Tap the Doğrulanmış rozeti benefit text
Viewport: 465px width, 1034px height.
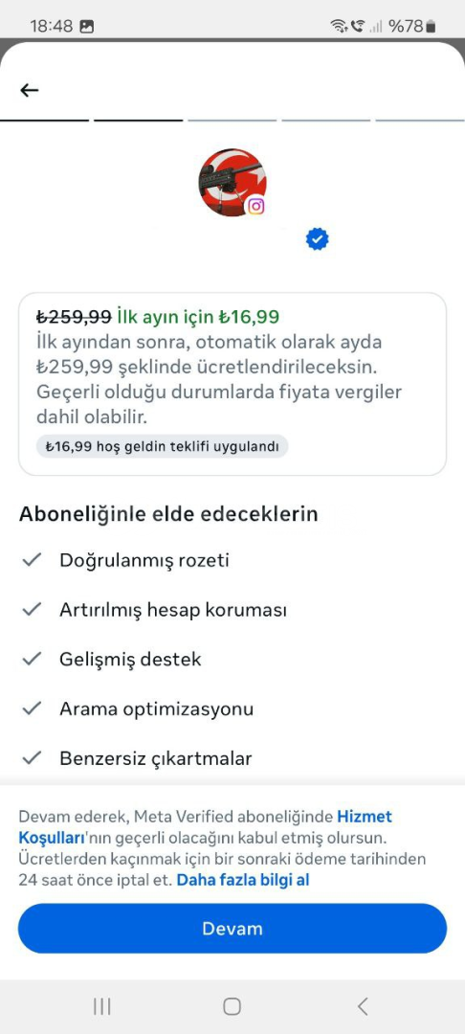[x=144, y=560]
